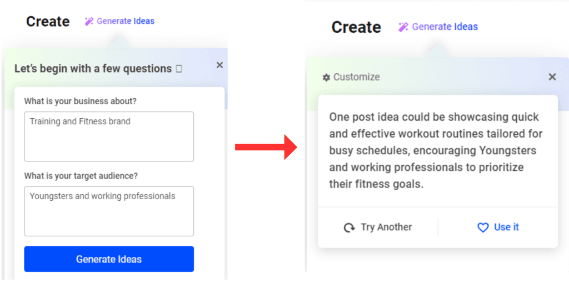Click the right Generate Ideas link text
The width and height of the screenshot is (569, 284).
(445, 27)
